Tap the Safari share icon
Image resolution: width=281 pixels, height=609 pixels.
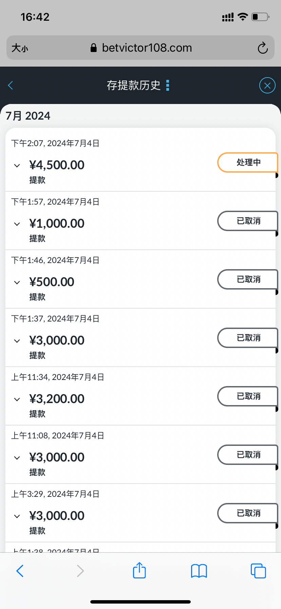(x=139, y=571)
